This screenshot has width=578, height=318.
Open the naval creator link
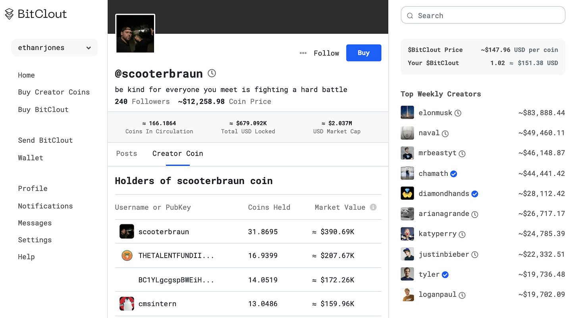pos(429,133)
